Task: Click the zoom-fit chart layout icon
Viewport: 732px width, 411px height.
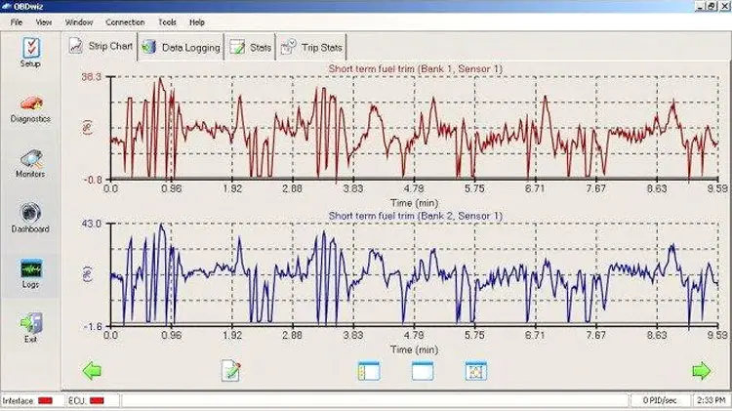Action: pos(476,371)
